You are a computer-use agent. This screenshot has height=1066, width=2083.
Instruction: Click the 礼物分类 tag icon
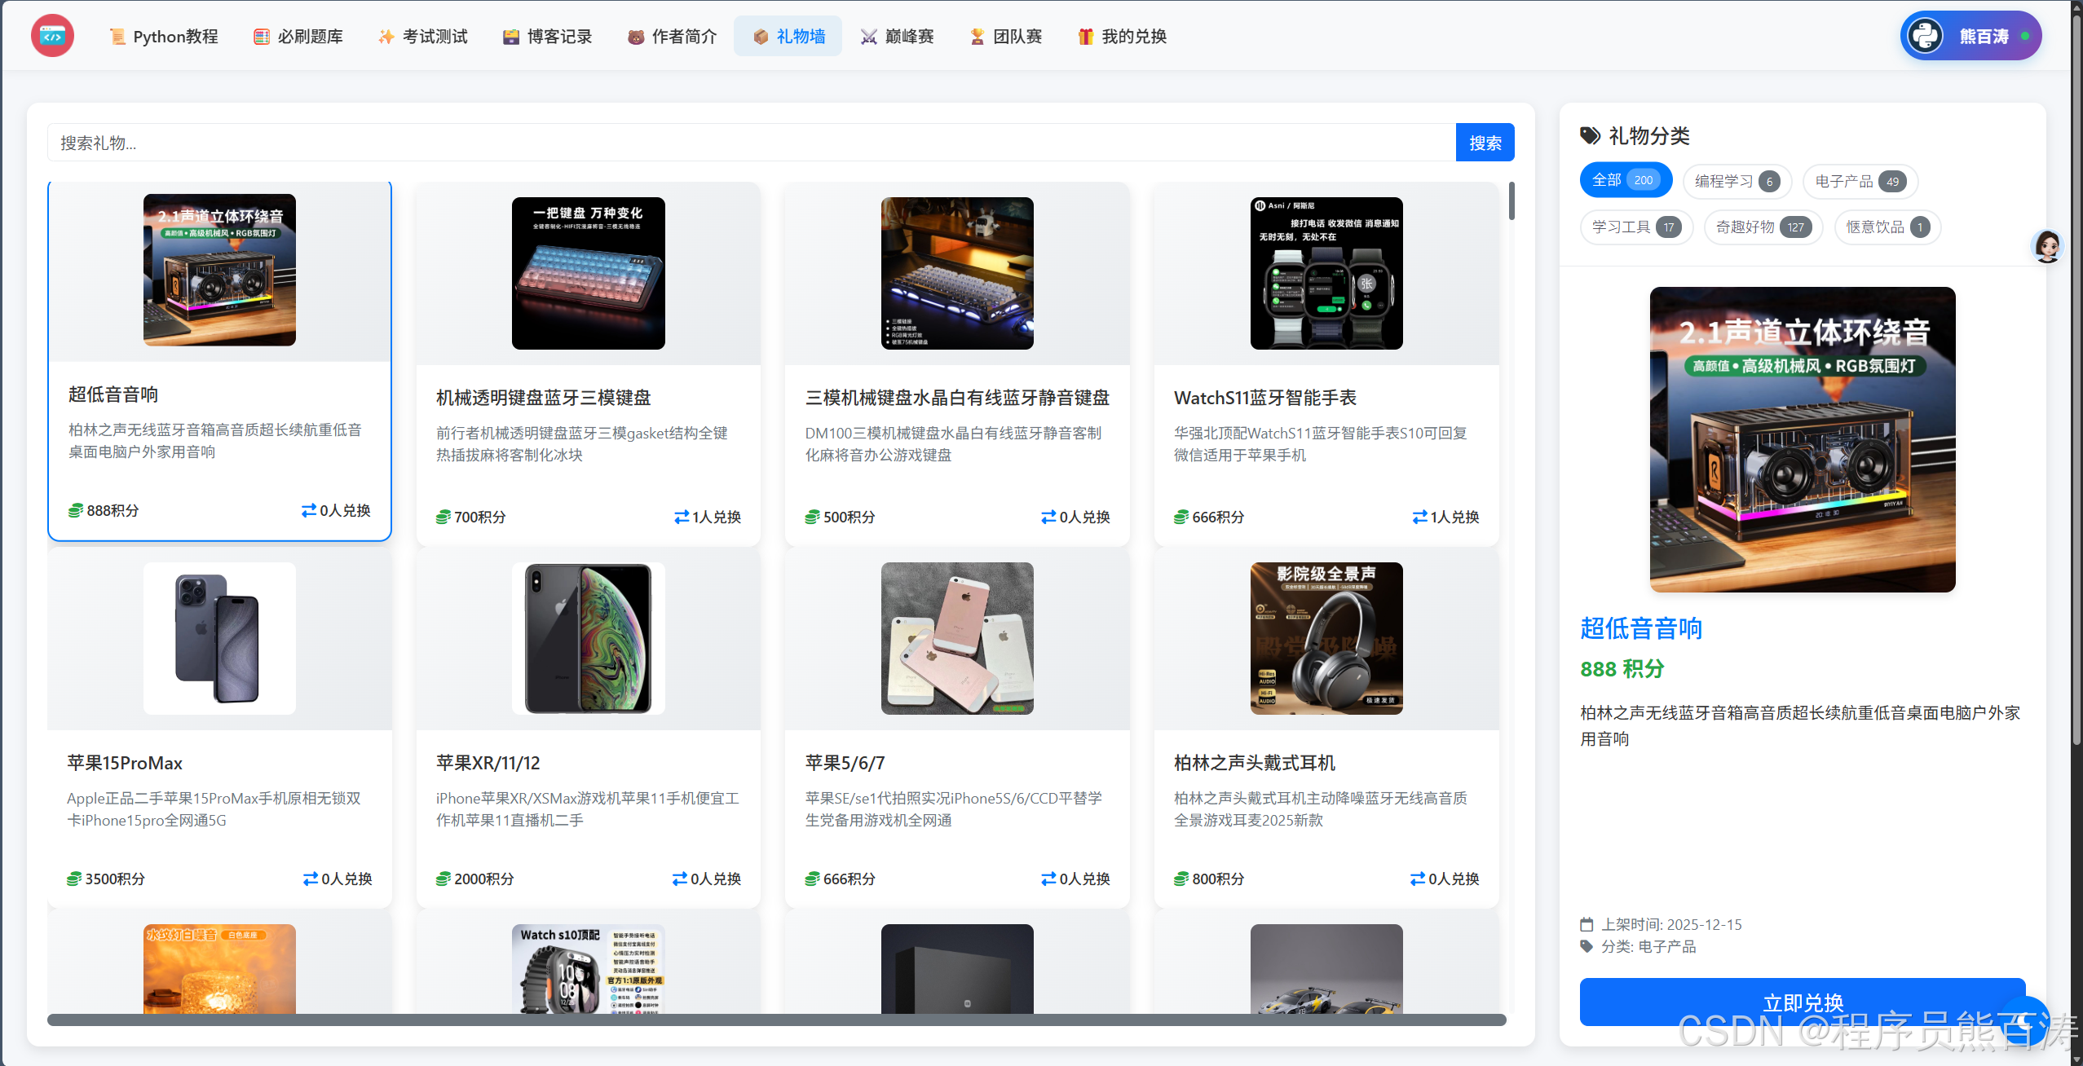[1590, 135]
